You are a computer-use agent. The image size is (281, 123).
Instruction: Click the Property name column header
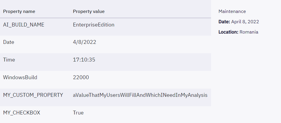pyautogui.click(x=19, y=11)
